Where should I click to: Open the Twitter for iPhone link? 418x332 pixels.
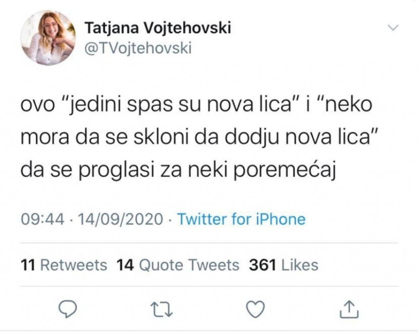pyautogui.click(x=241, y=219)
